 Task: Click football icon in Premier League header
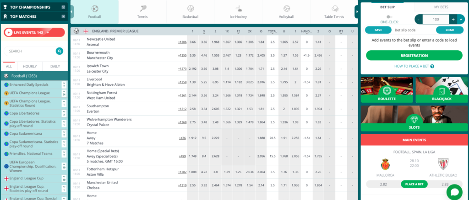[x=76, y=31]
